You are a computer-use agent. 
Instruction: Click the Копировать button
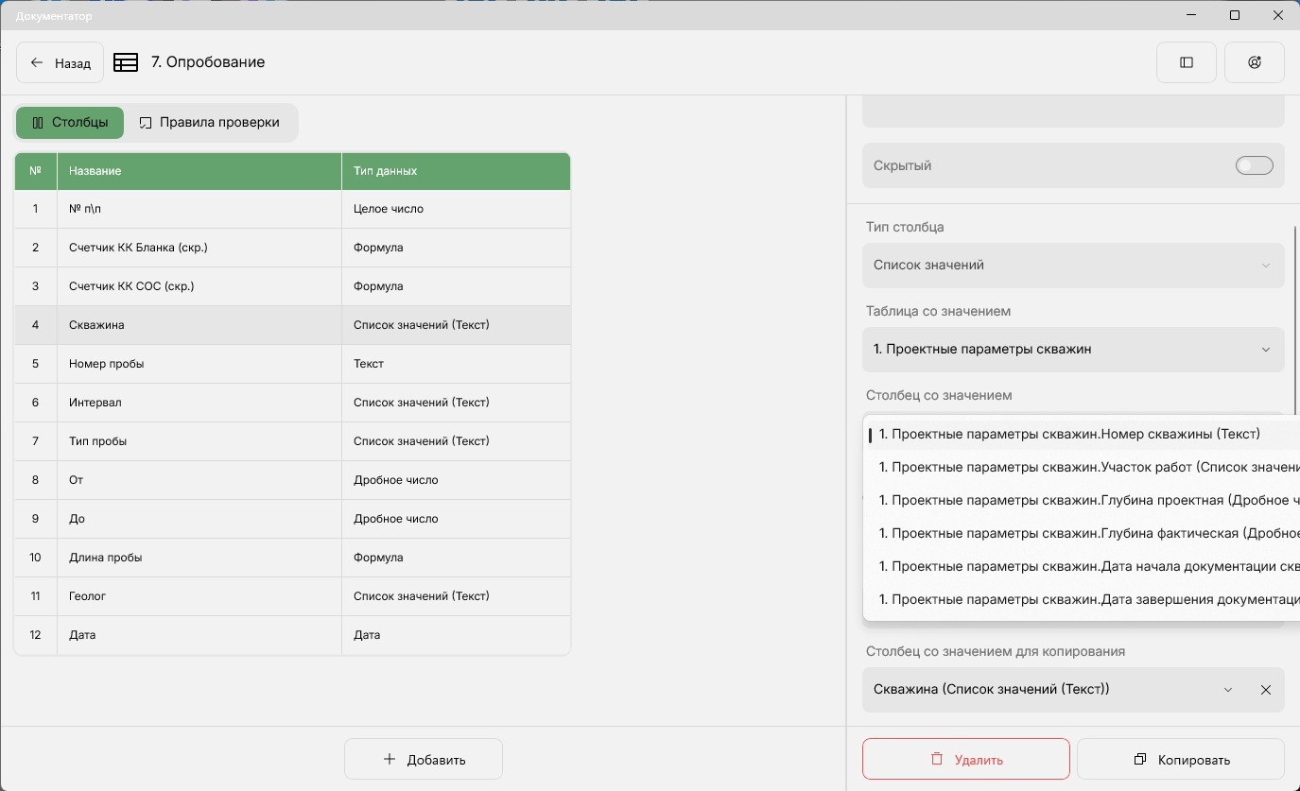coord(1180,759)
